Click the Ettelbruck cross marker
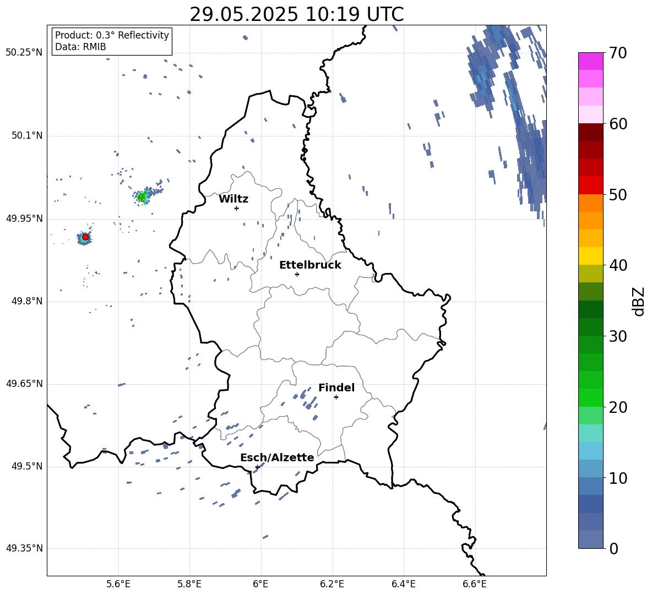This screenshot has width=652, height=595. tap(297, 274)
